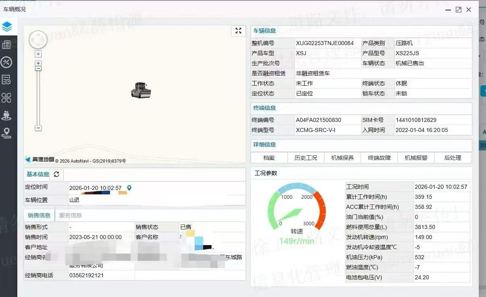Open the people group sidebar icon

pyautogui.click(x=6, y=115)
